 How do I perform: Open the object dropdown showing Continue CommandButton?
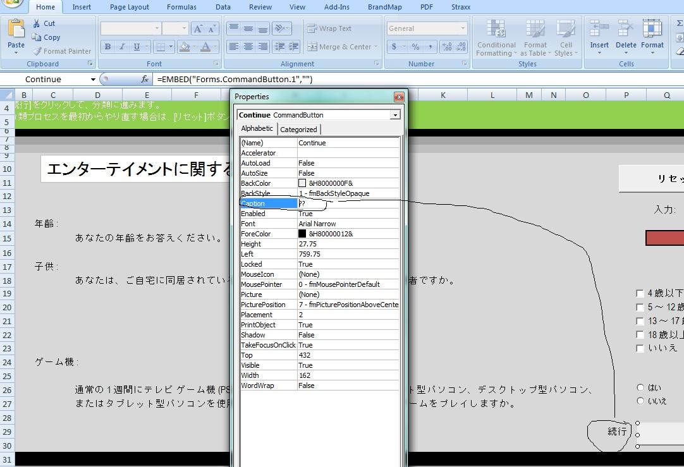click(x=396, y=114)
